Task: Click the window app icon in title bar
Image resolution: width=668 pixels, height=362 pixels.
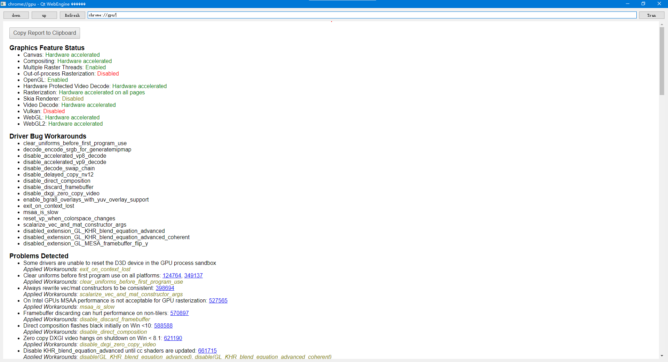Action: coord(3,4)
